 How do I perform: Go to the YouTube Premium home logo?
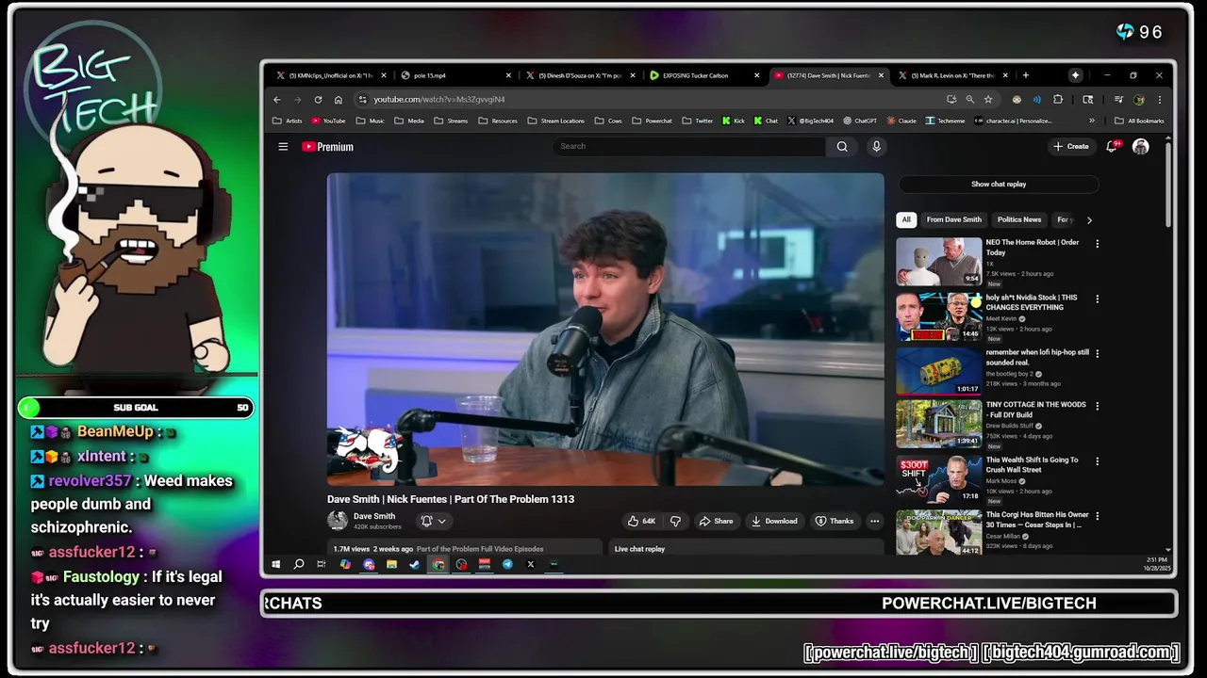327,146
